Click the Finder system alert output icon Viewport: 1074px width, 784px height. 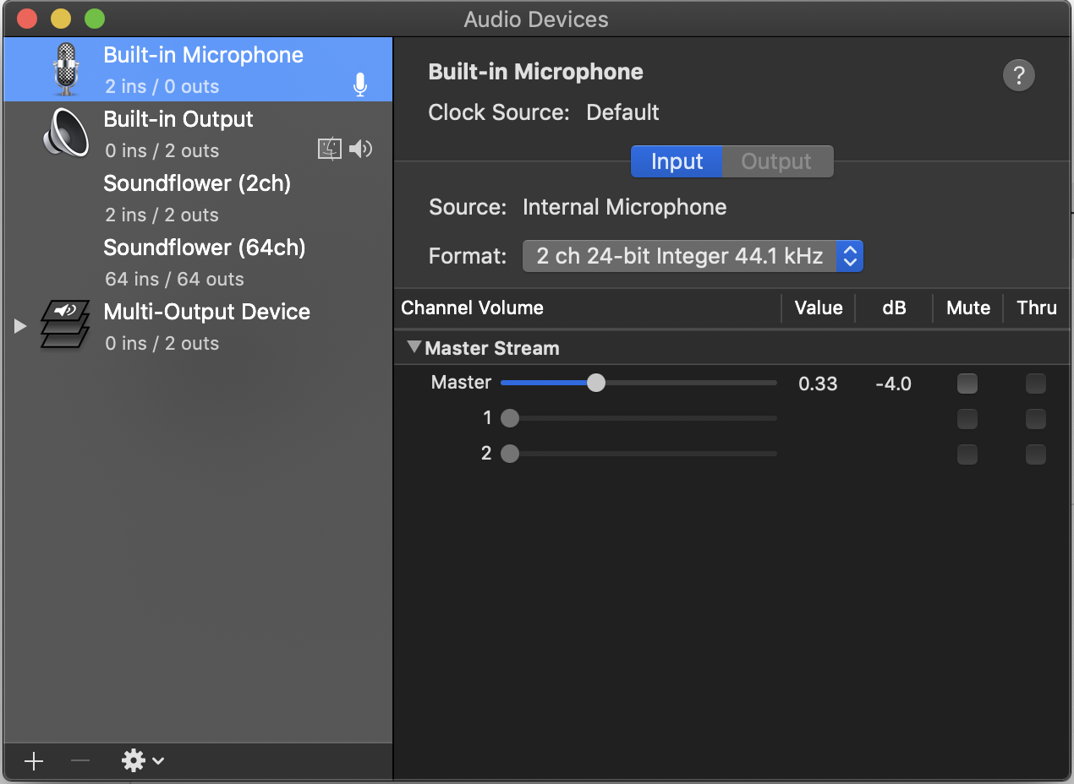tap(329, 150)
